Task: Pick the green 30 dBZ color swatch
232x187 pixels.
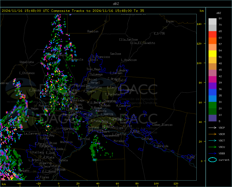Action: pyautogui.click(x=212, y=105)
